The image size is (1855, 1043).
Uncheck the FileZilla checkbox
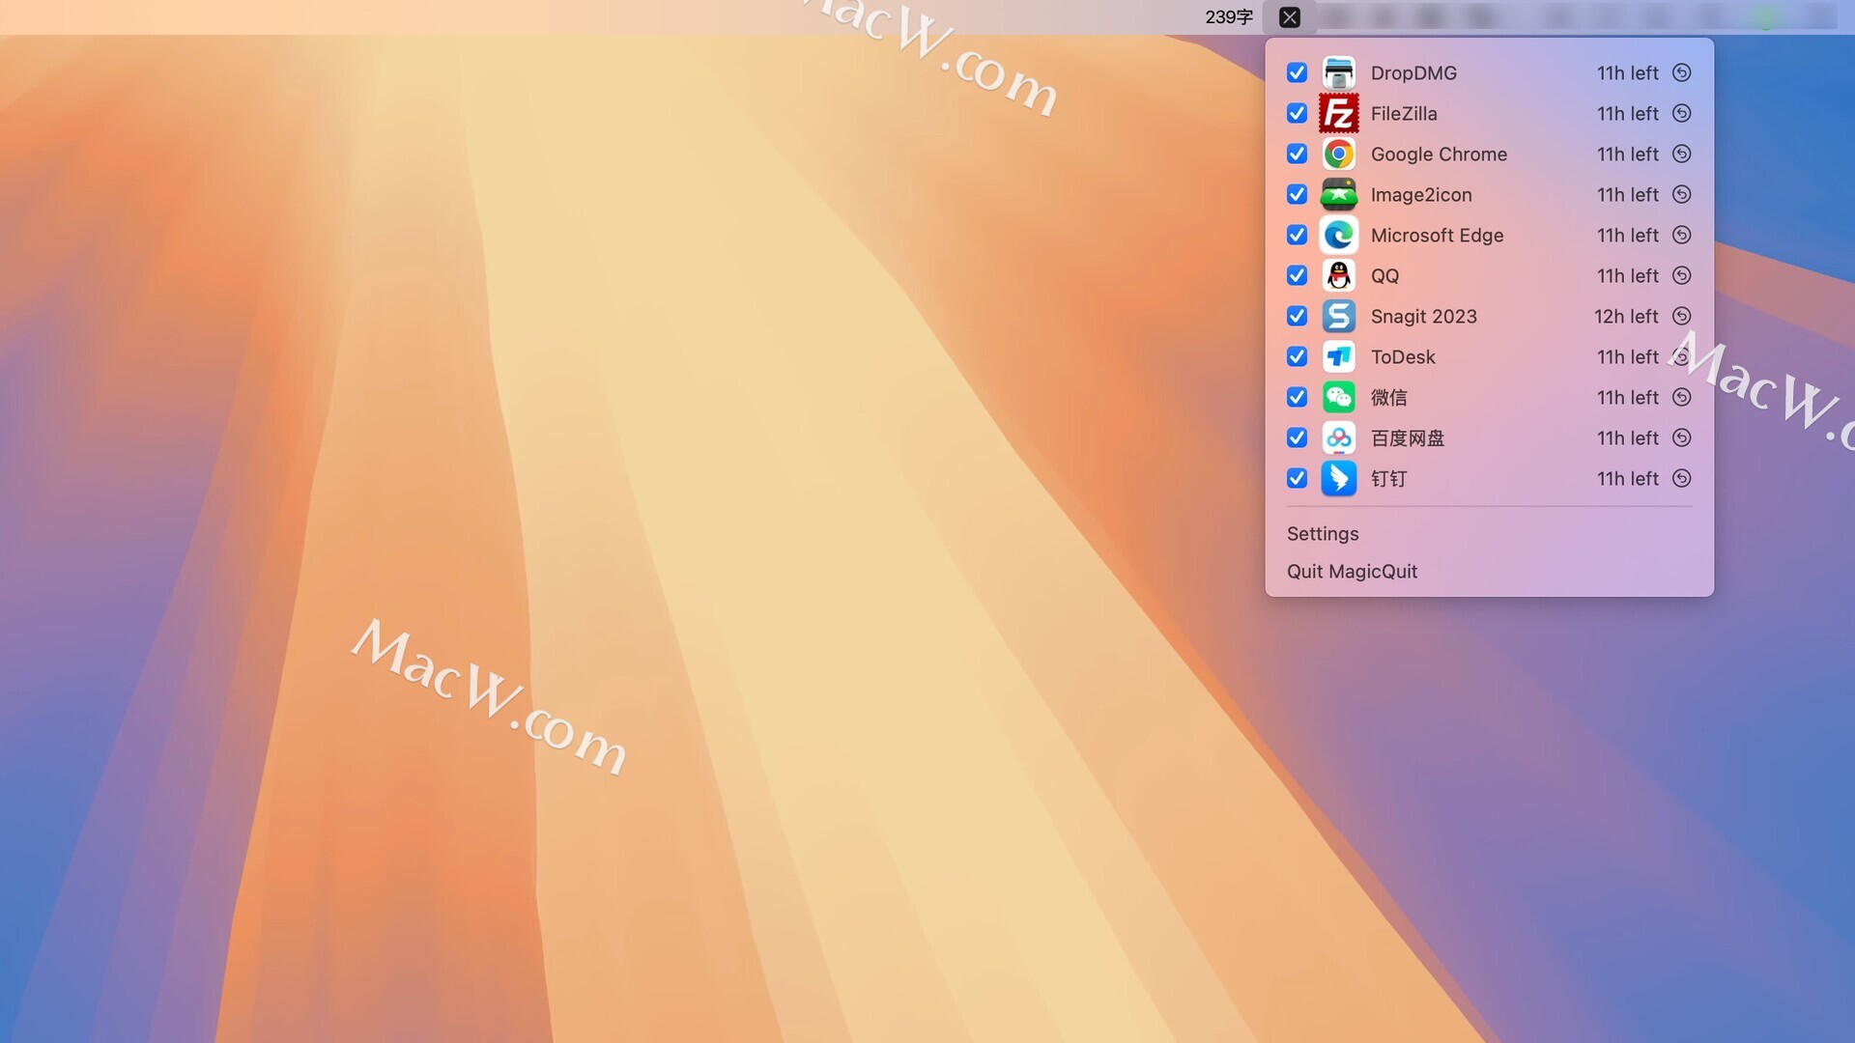[x=1297, y=113]
